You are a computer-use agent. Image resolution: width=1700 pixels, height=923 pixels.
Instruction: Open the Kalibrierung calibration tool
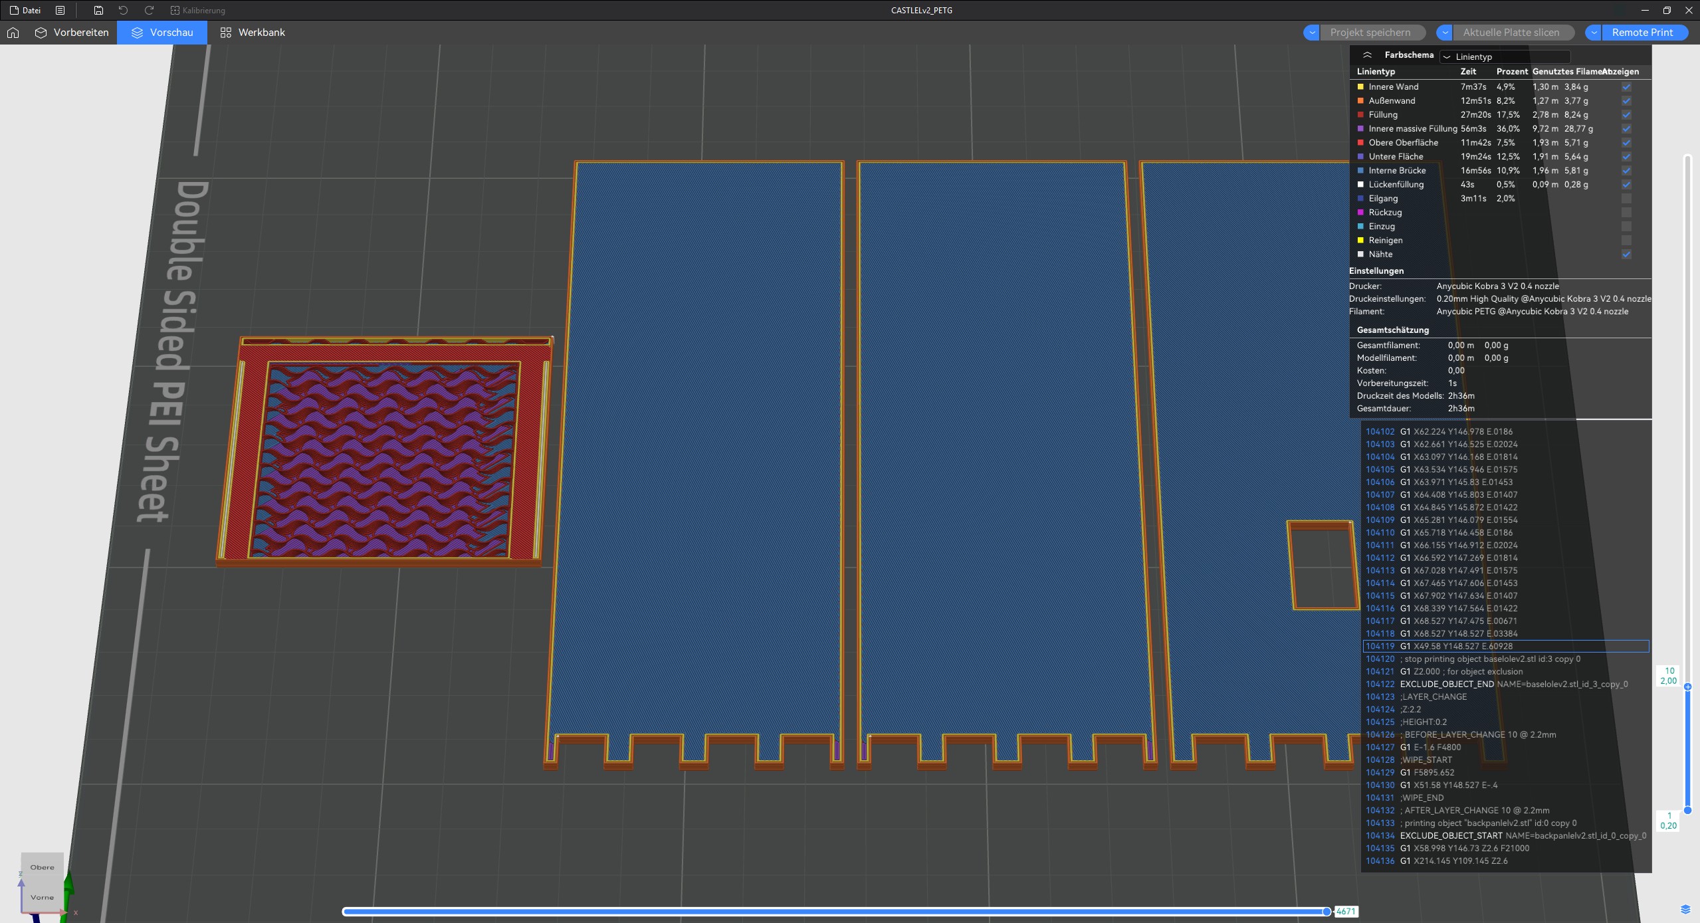tap(197, 11)
